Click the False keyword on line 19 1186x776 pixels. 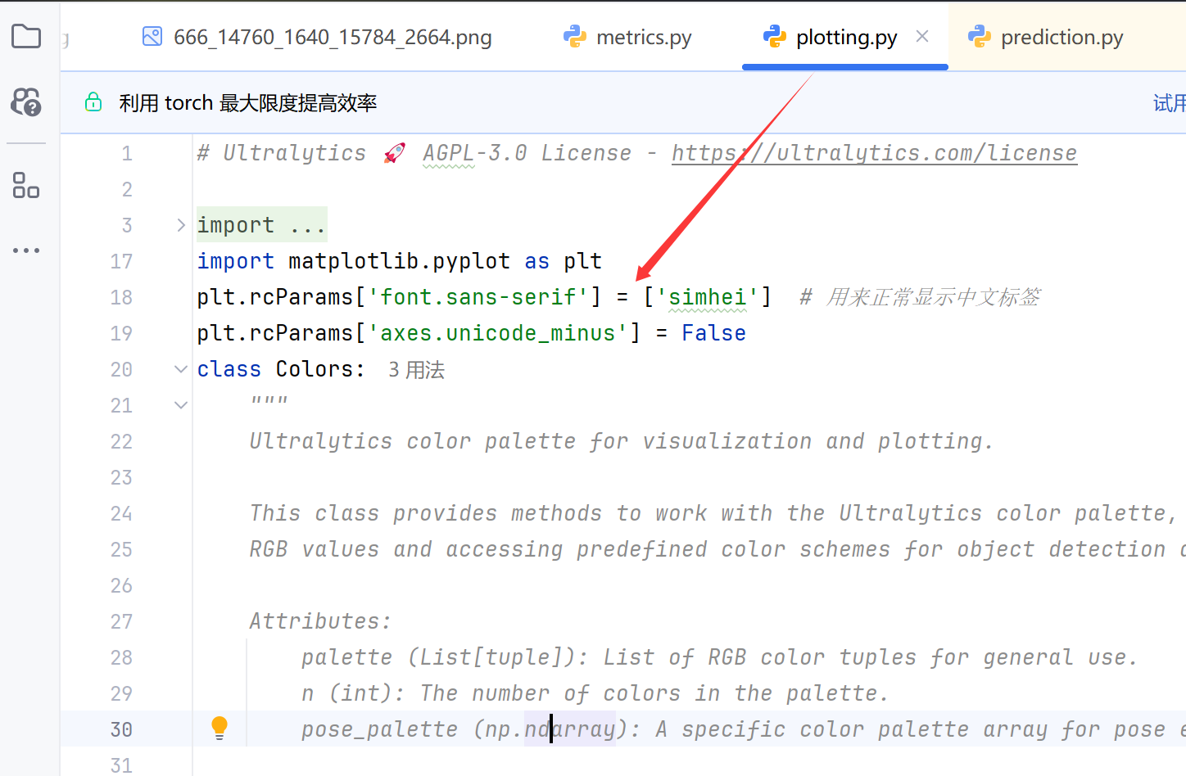click(x=713, y=333)
